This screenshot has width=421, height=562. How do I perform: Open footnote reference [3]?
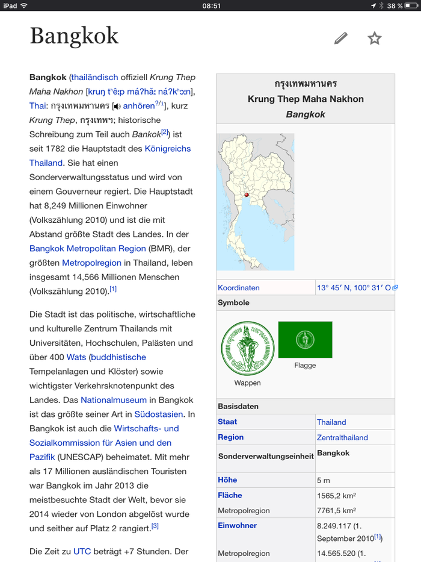tap(155, 526)
